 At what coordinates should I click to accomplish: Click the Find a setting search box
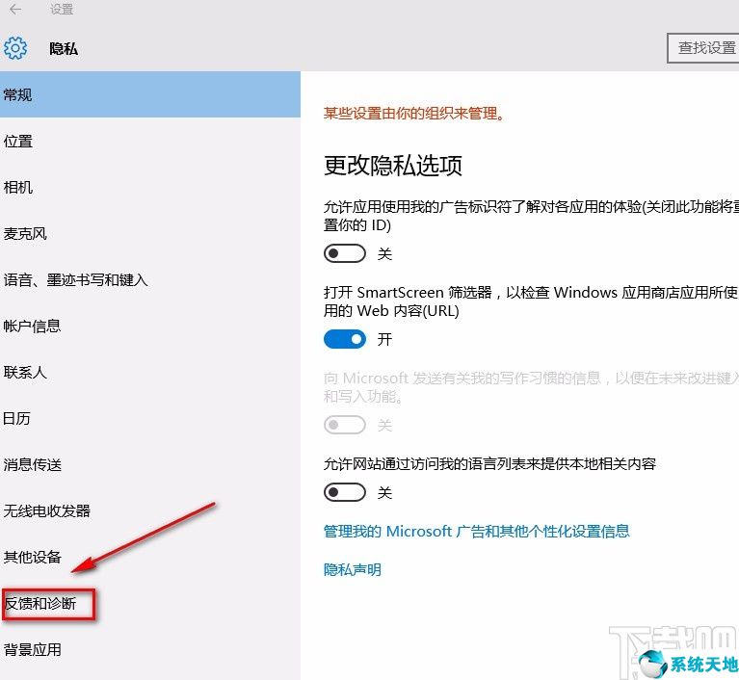tap(703, 47)
